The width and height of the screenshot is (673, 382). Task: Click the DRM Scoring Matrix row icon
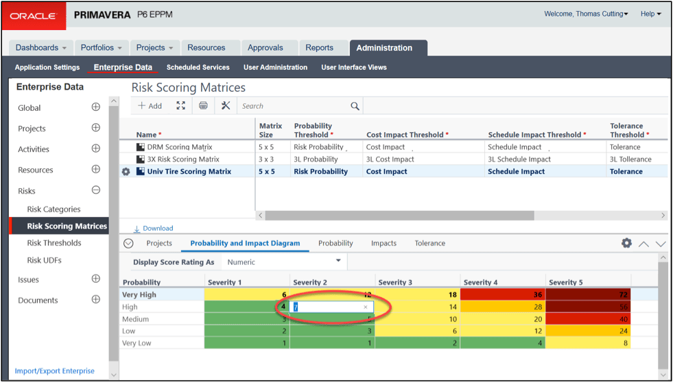[x=141, y=147]
